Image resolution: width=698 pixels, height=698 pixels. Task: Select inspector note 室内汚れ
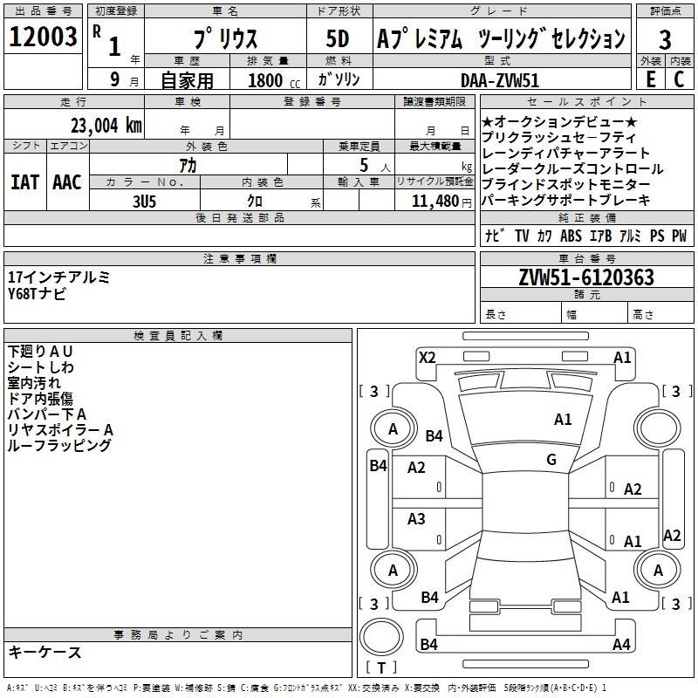point(34,383)
